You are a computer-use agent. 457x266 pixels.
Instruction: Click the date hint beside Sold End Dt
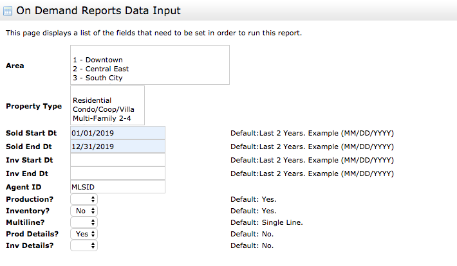pyautogui.click(x=312, y=146)
